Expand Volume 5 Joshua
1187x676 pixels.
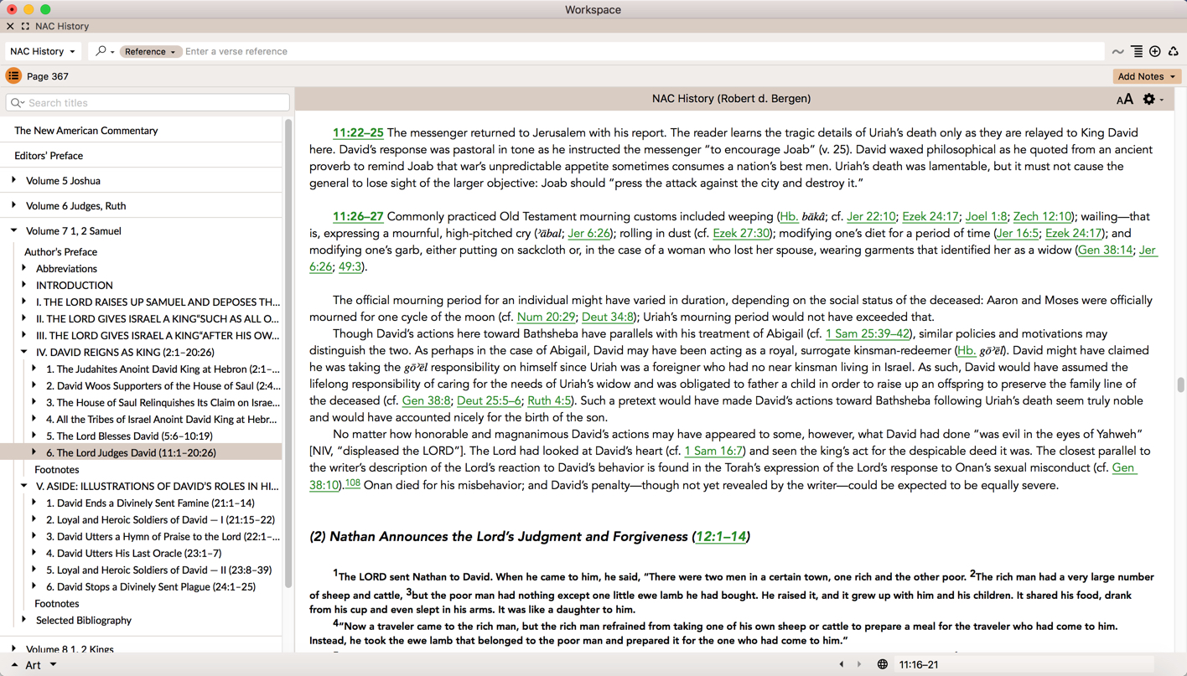pyautogui.click(x=14, y=180)
